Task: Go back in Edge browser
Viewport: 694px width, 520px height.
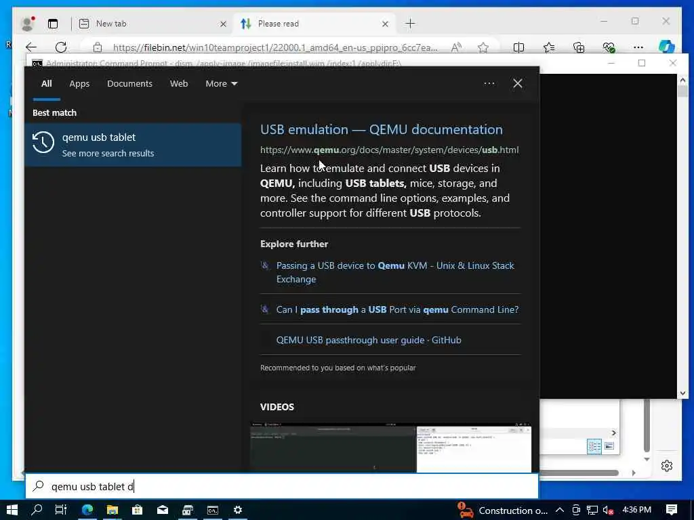Action: tap(31, 47)
